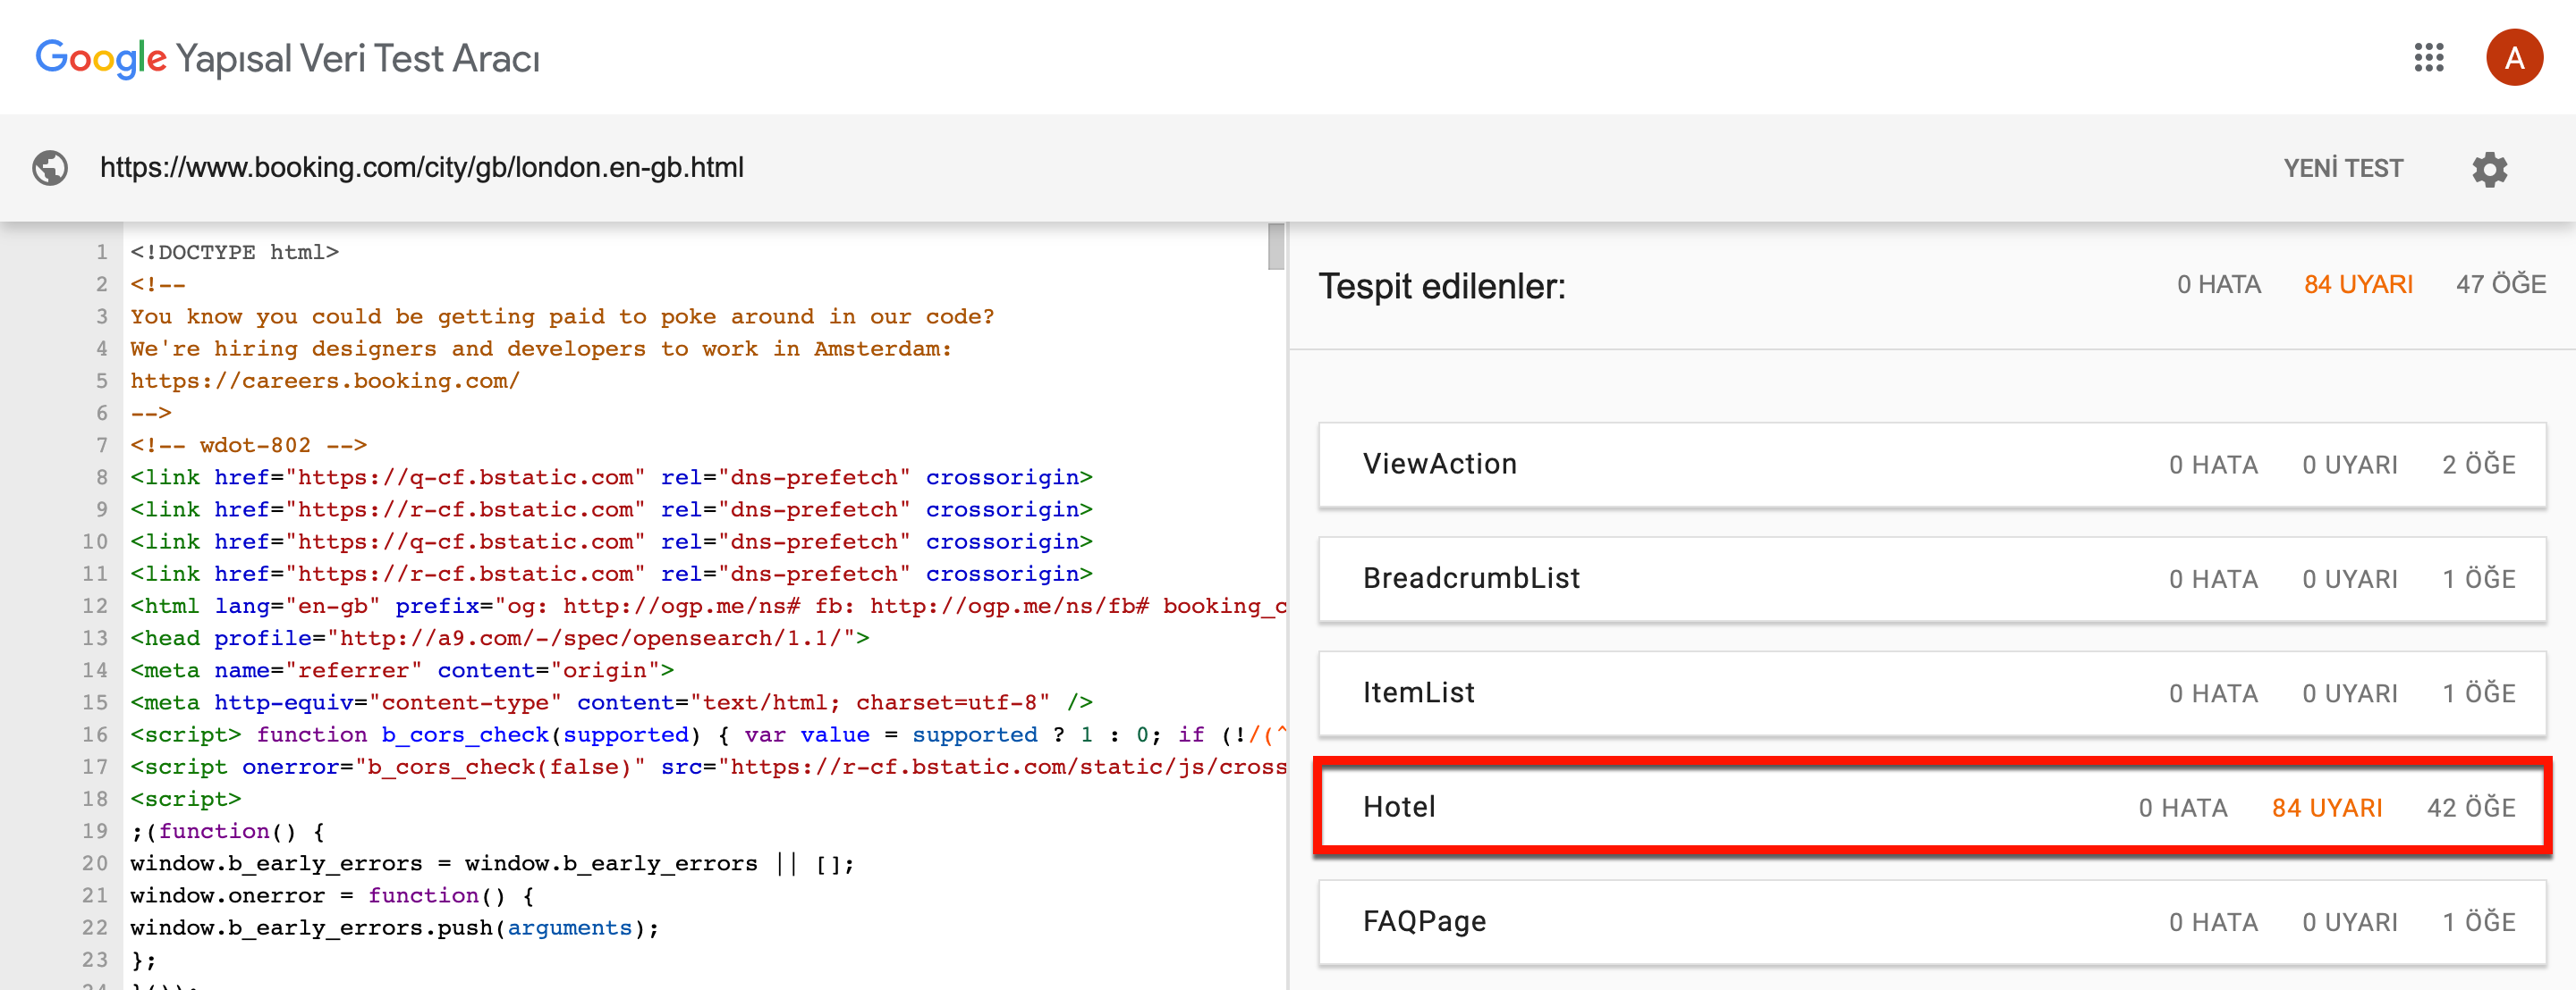Expand the BreadcrumbList result row
This screenshot has height=990, width=2576.
point(1932,579)
